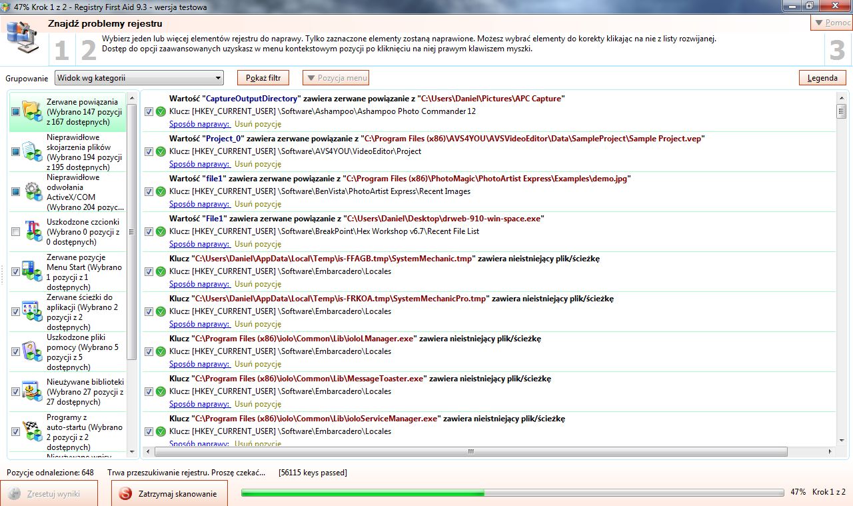Screen dimensions: 853x506
Task: Toggle checkbox for Nieprawidłowe skojarzenia plików category
Action: click(15, 152)
